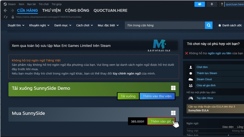Switch to THƯ VIỆN tab
The image size is (244, 137).
click(51, 10)
